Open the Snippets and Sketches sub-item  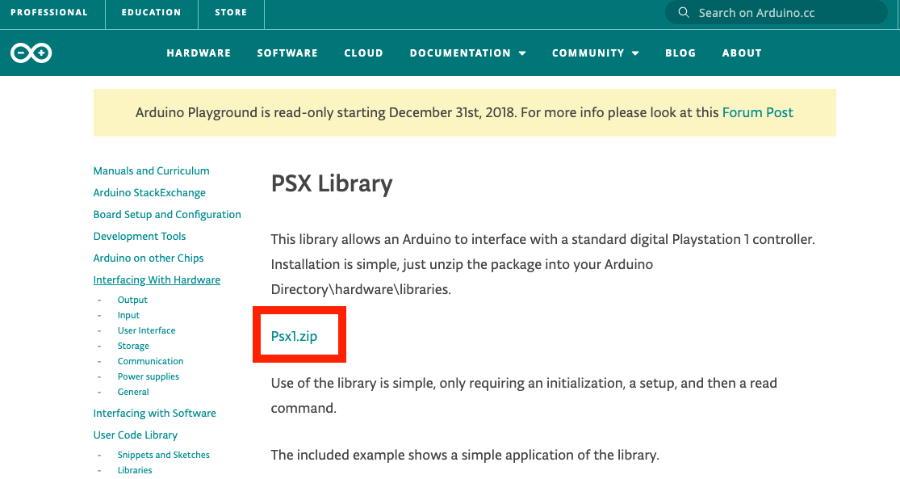point(164,455)
